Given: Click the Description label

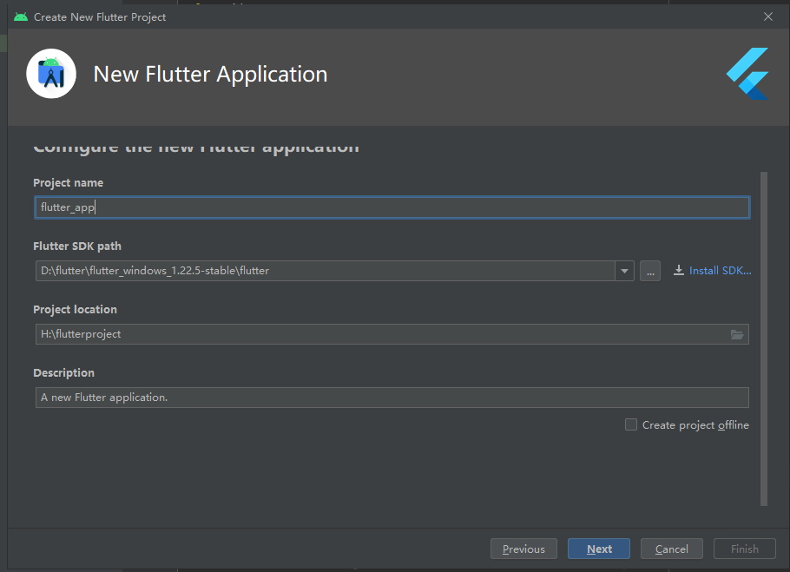Looking at the screenshot, I should (x=63, y=373).
